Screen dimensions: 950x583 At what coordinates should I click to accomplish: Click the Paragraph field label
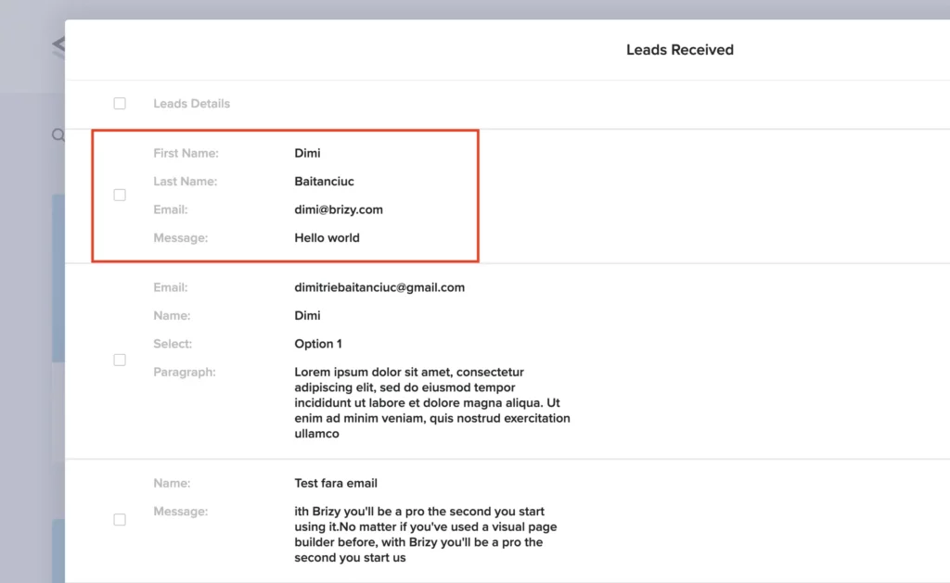185,373
